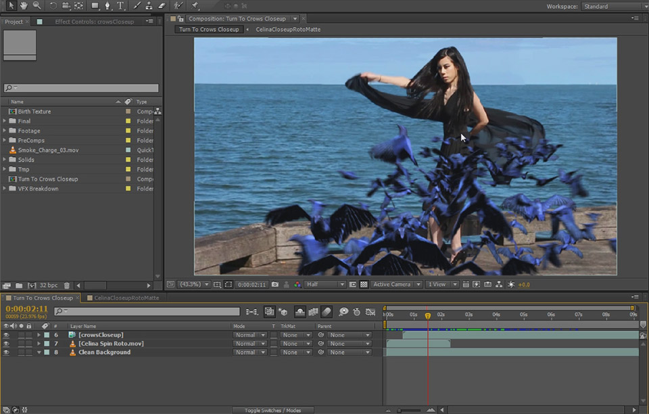Expand the PreComps folder

[4, 140]
